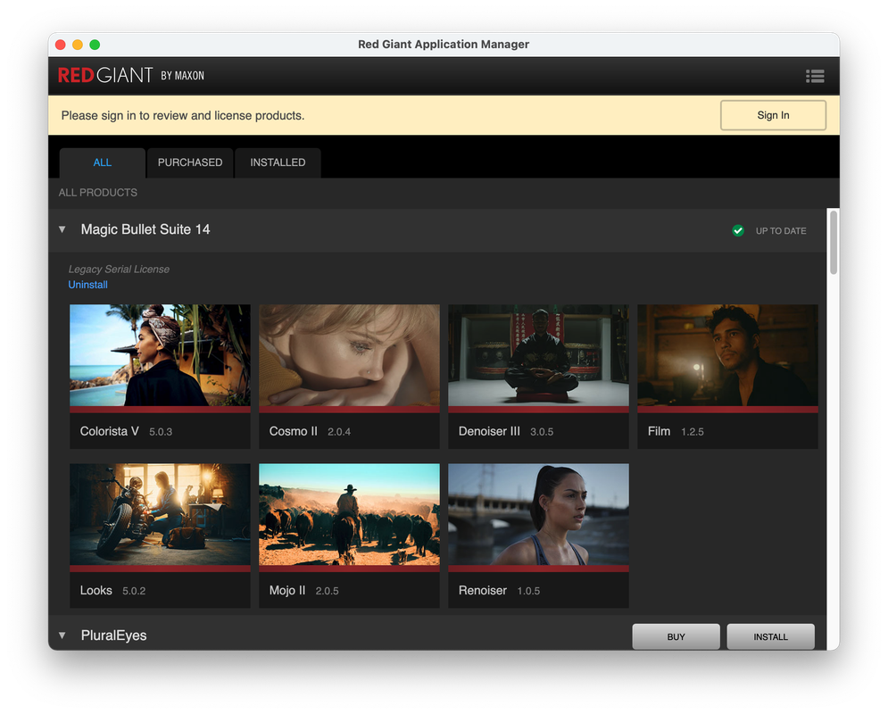Click the Looks version 5.0.2 text
Image resolution: width=888 pixels, height=714 pixels.
click(x=134, y=591)
